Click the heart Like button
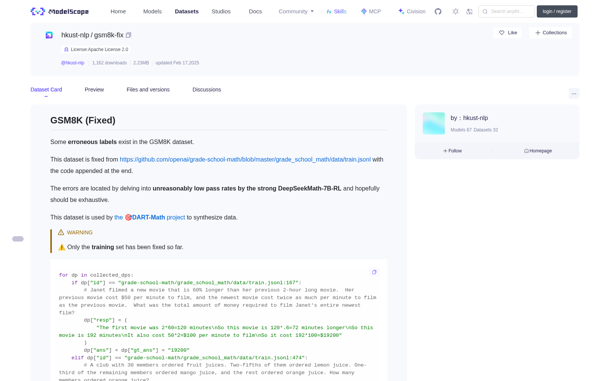The height and width of the screenshot is (381, 610). [x=507, y=33]
